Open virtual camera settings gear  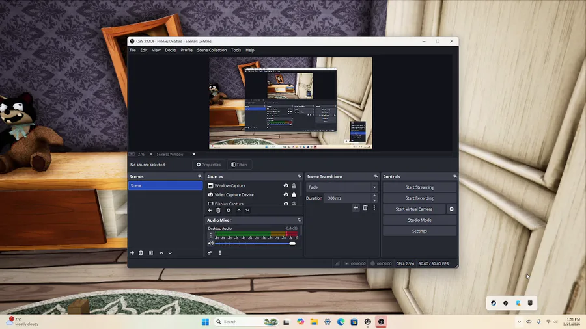451,209
